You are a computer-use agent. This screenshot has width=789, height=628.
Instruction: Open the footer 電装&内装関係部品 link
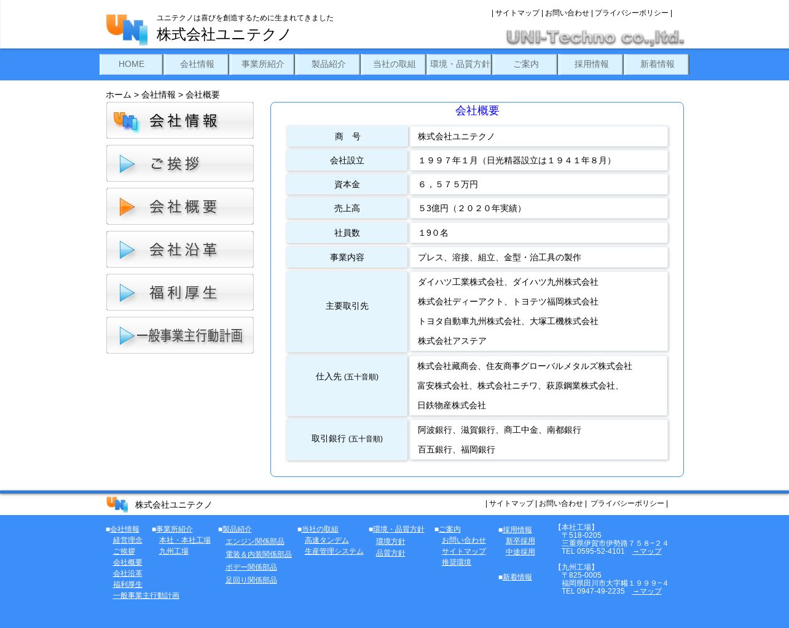coord(259,554)
